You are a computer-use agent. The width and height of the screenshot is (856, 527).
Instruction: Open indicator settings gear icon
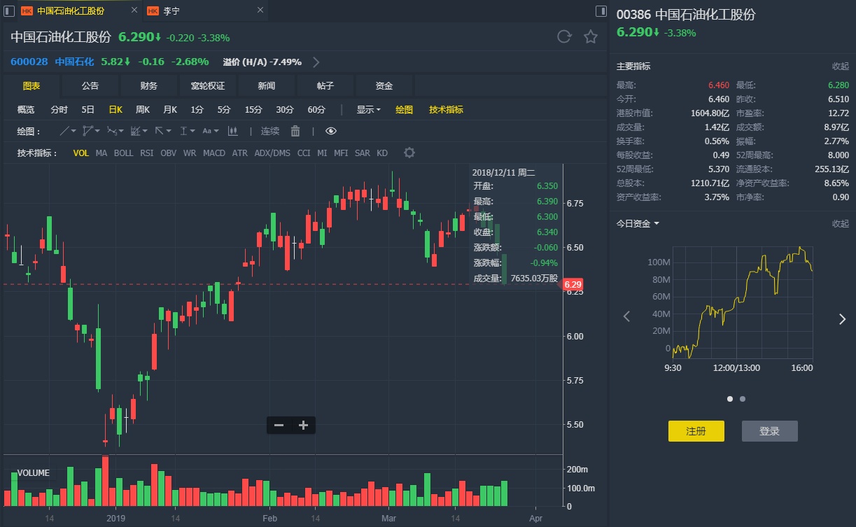[409, 153]
